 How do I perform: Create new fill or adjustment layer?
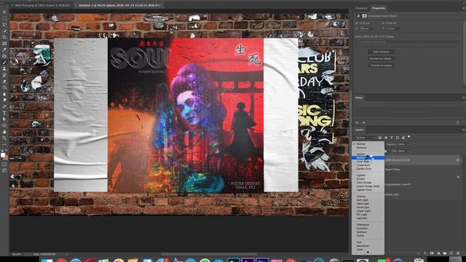pos(438,253)
